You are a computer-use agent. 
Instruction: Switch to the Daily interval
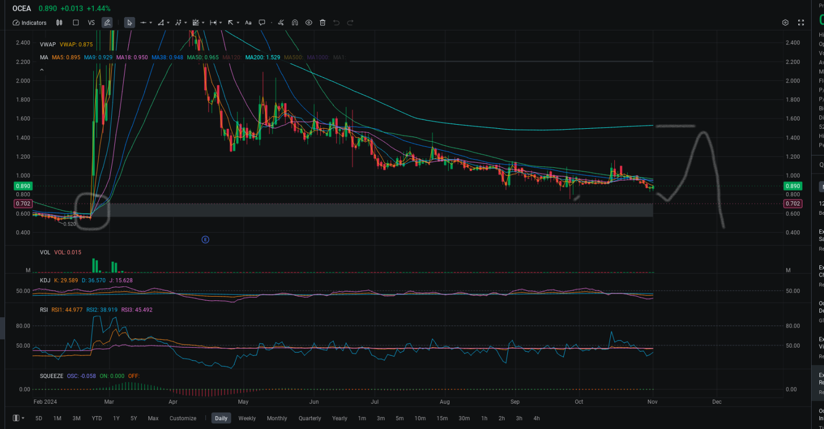[221, 418]
